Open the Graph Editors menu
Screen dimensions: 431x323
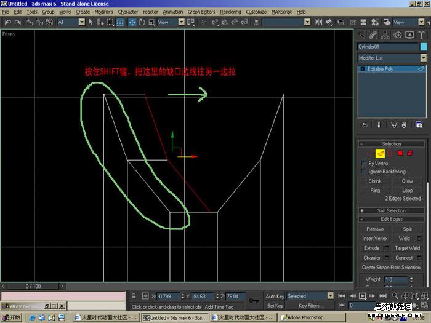201,12
